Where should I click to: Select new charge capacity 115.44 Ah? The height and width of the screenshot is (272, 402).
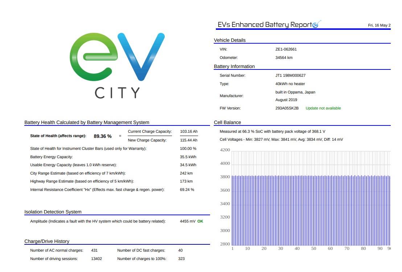[x=189, y=140]
